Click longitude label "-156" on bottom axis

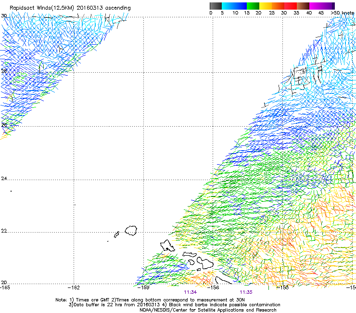213,287
